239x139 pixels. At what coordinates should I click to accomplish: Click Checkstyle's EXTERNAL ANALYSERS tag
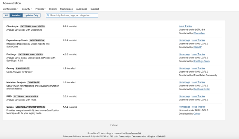pos(33,26)
